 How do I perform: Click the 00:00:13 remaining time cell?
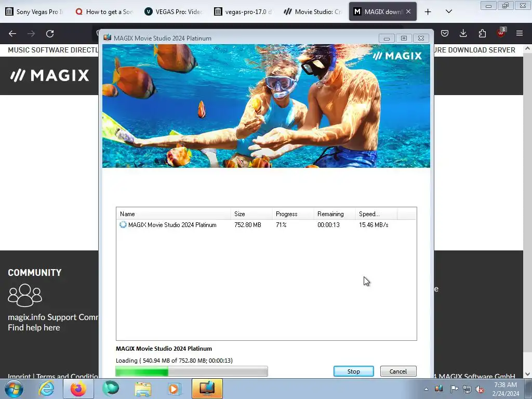pyautogui.click(x=328, y=224)
